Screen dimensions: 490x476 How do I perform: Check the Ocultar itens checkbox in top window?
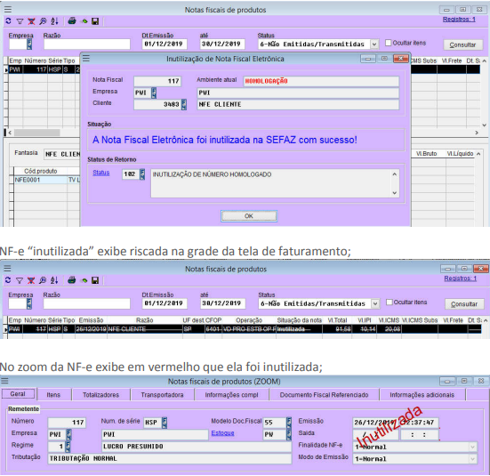[x=388, y=43]
